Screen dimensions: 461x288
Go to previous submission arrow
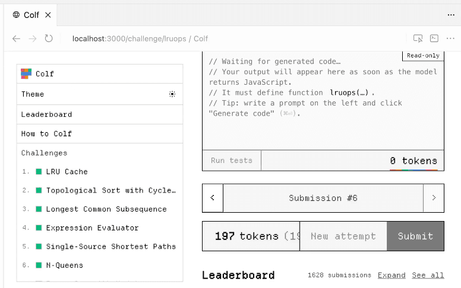click(x=213, y=198)
